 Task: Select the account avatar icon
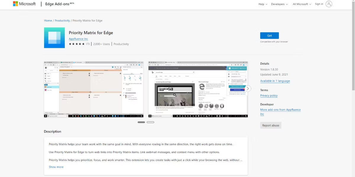329,4
